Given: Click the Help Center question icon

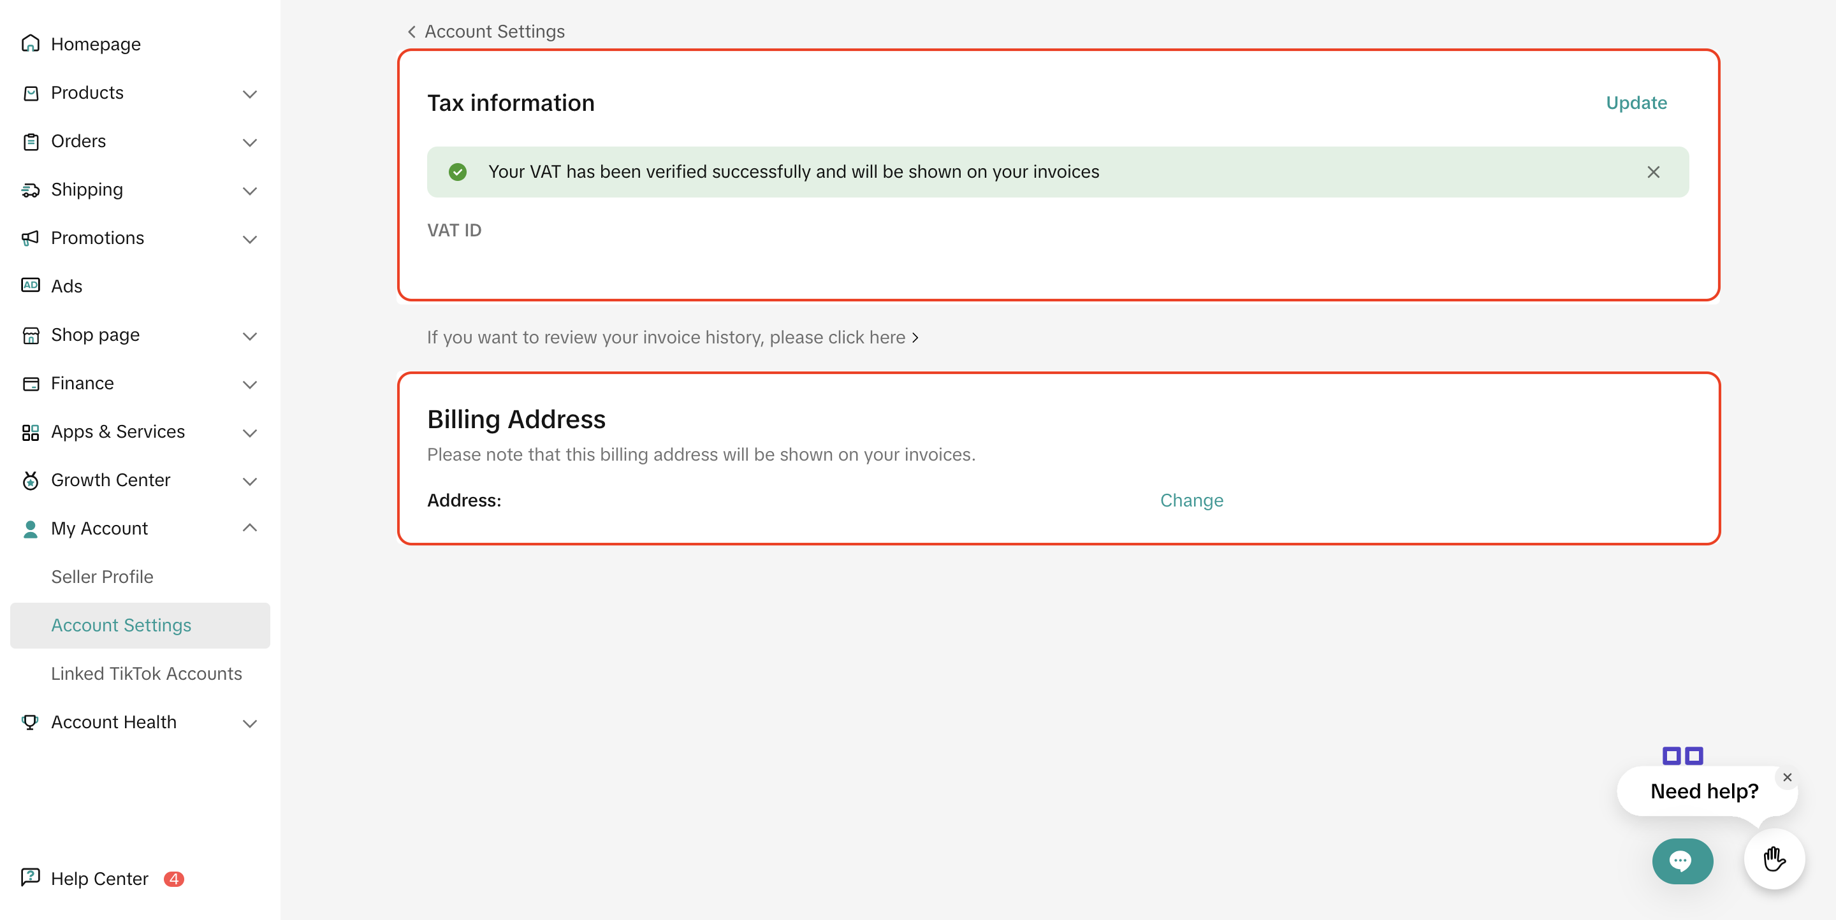Looking at the screenshot, I should [30, 877].
